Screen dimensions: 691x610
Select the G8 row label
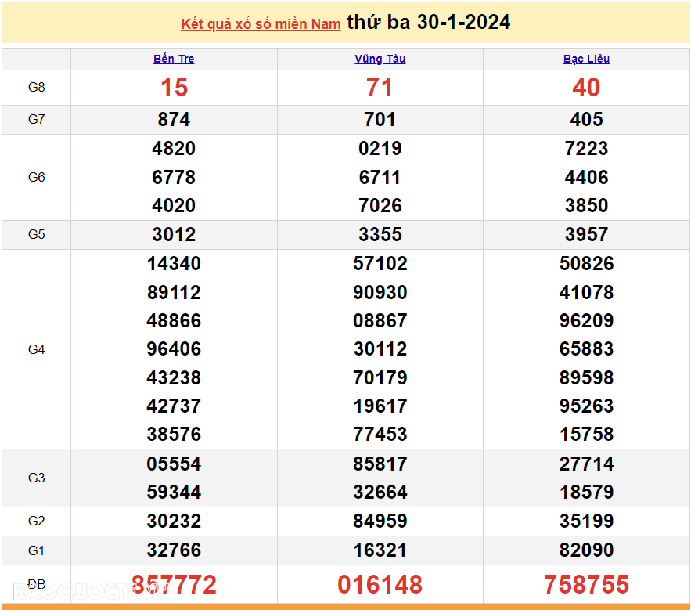click(37, 88)
